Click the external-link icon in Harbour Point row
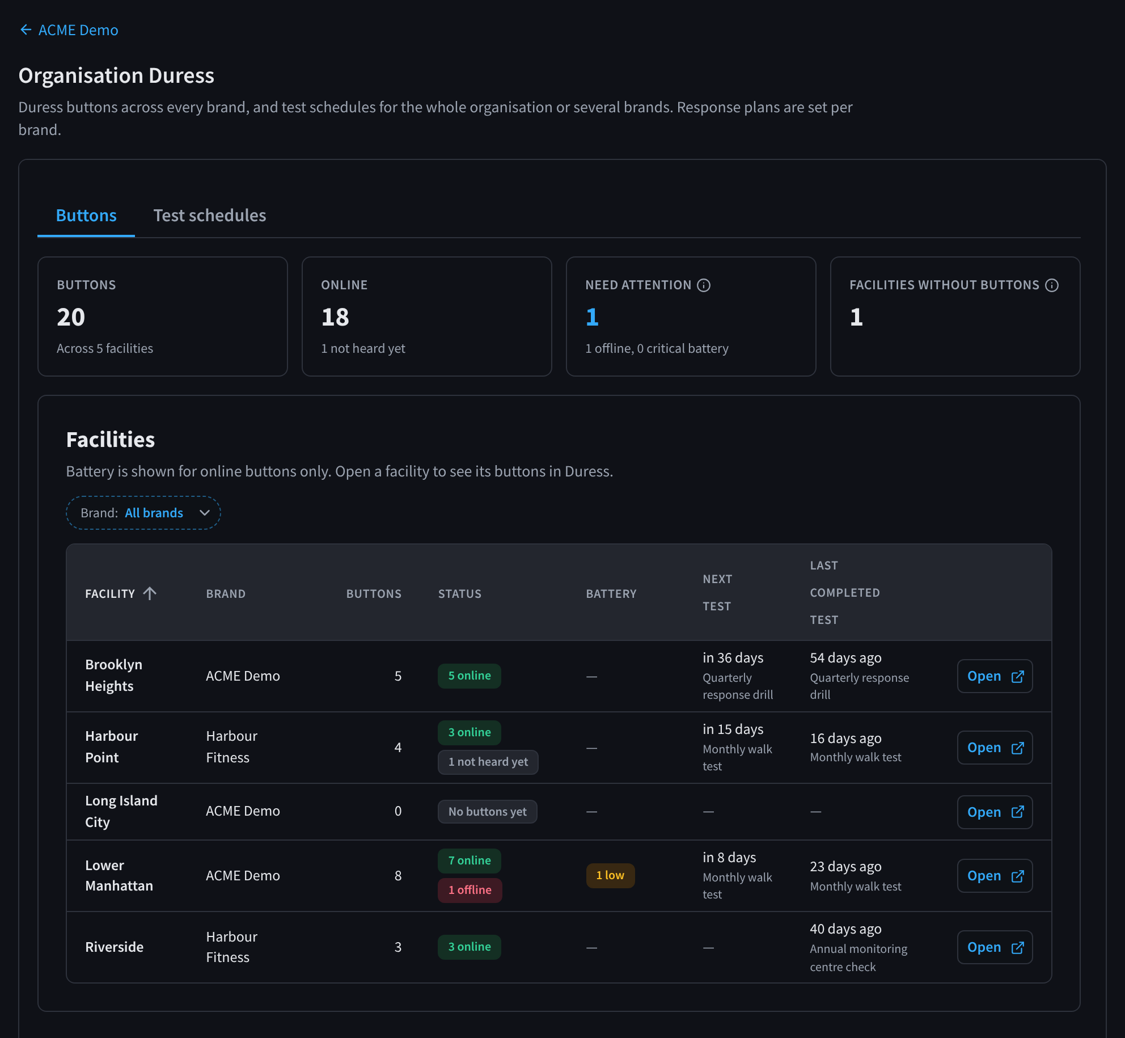This screenshot has height=1038, width=1125. [x=1018, y=748]
